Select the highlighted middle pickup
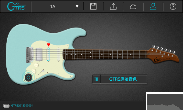 [x=48, y=54]
